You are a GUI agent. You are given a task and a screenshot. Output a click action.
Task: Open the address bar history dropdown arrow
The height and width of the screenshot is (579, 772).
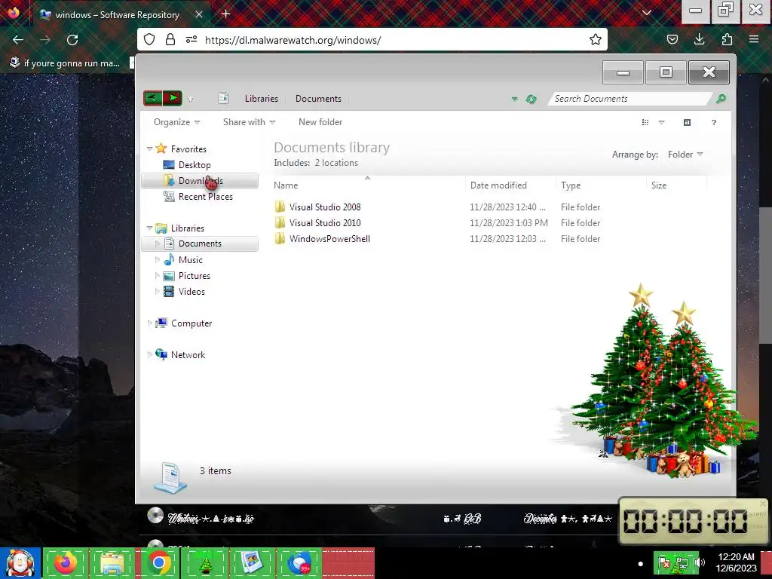click(514, 99)
